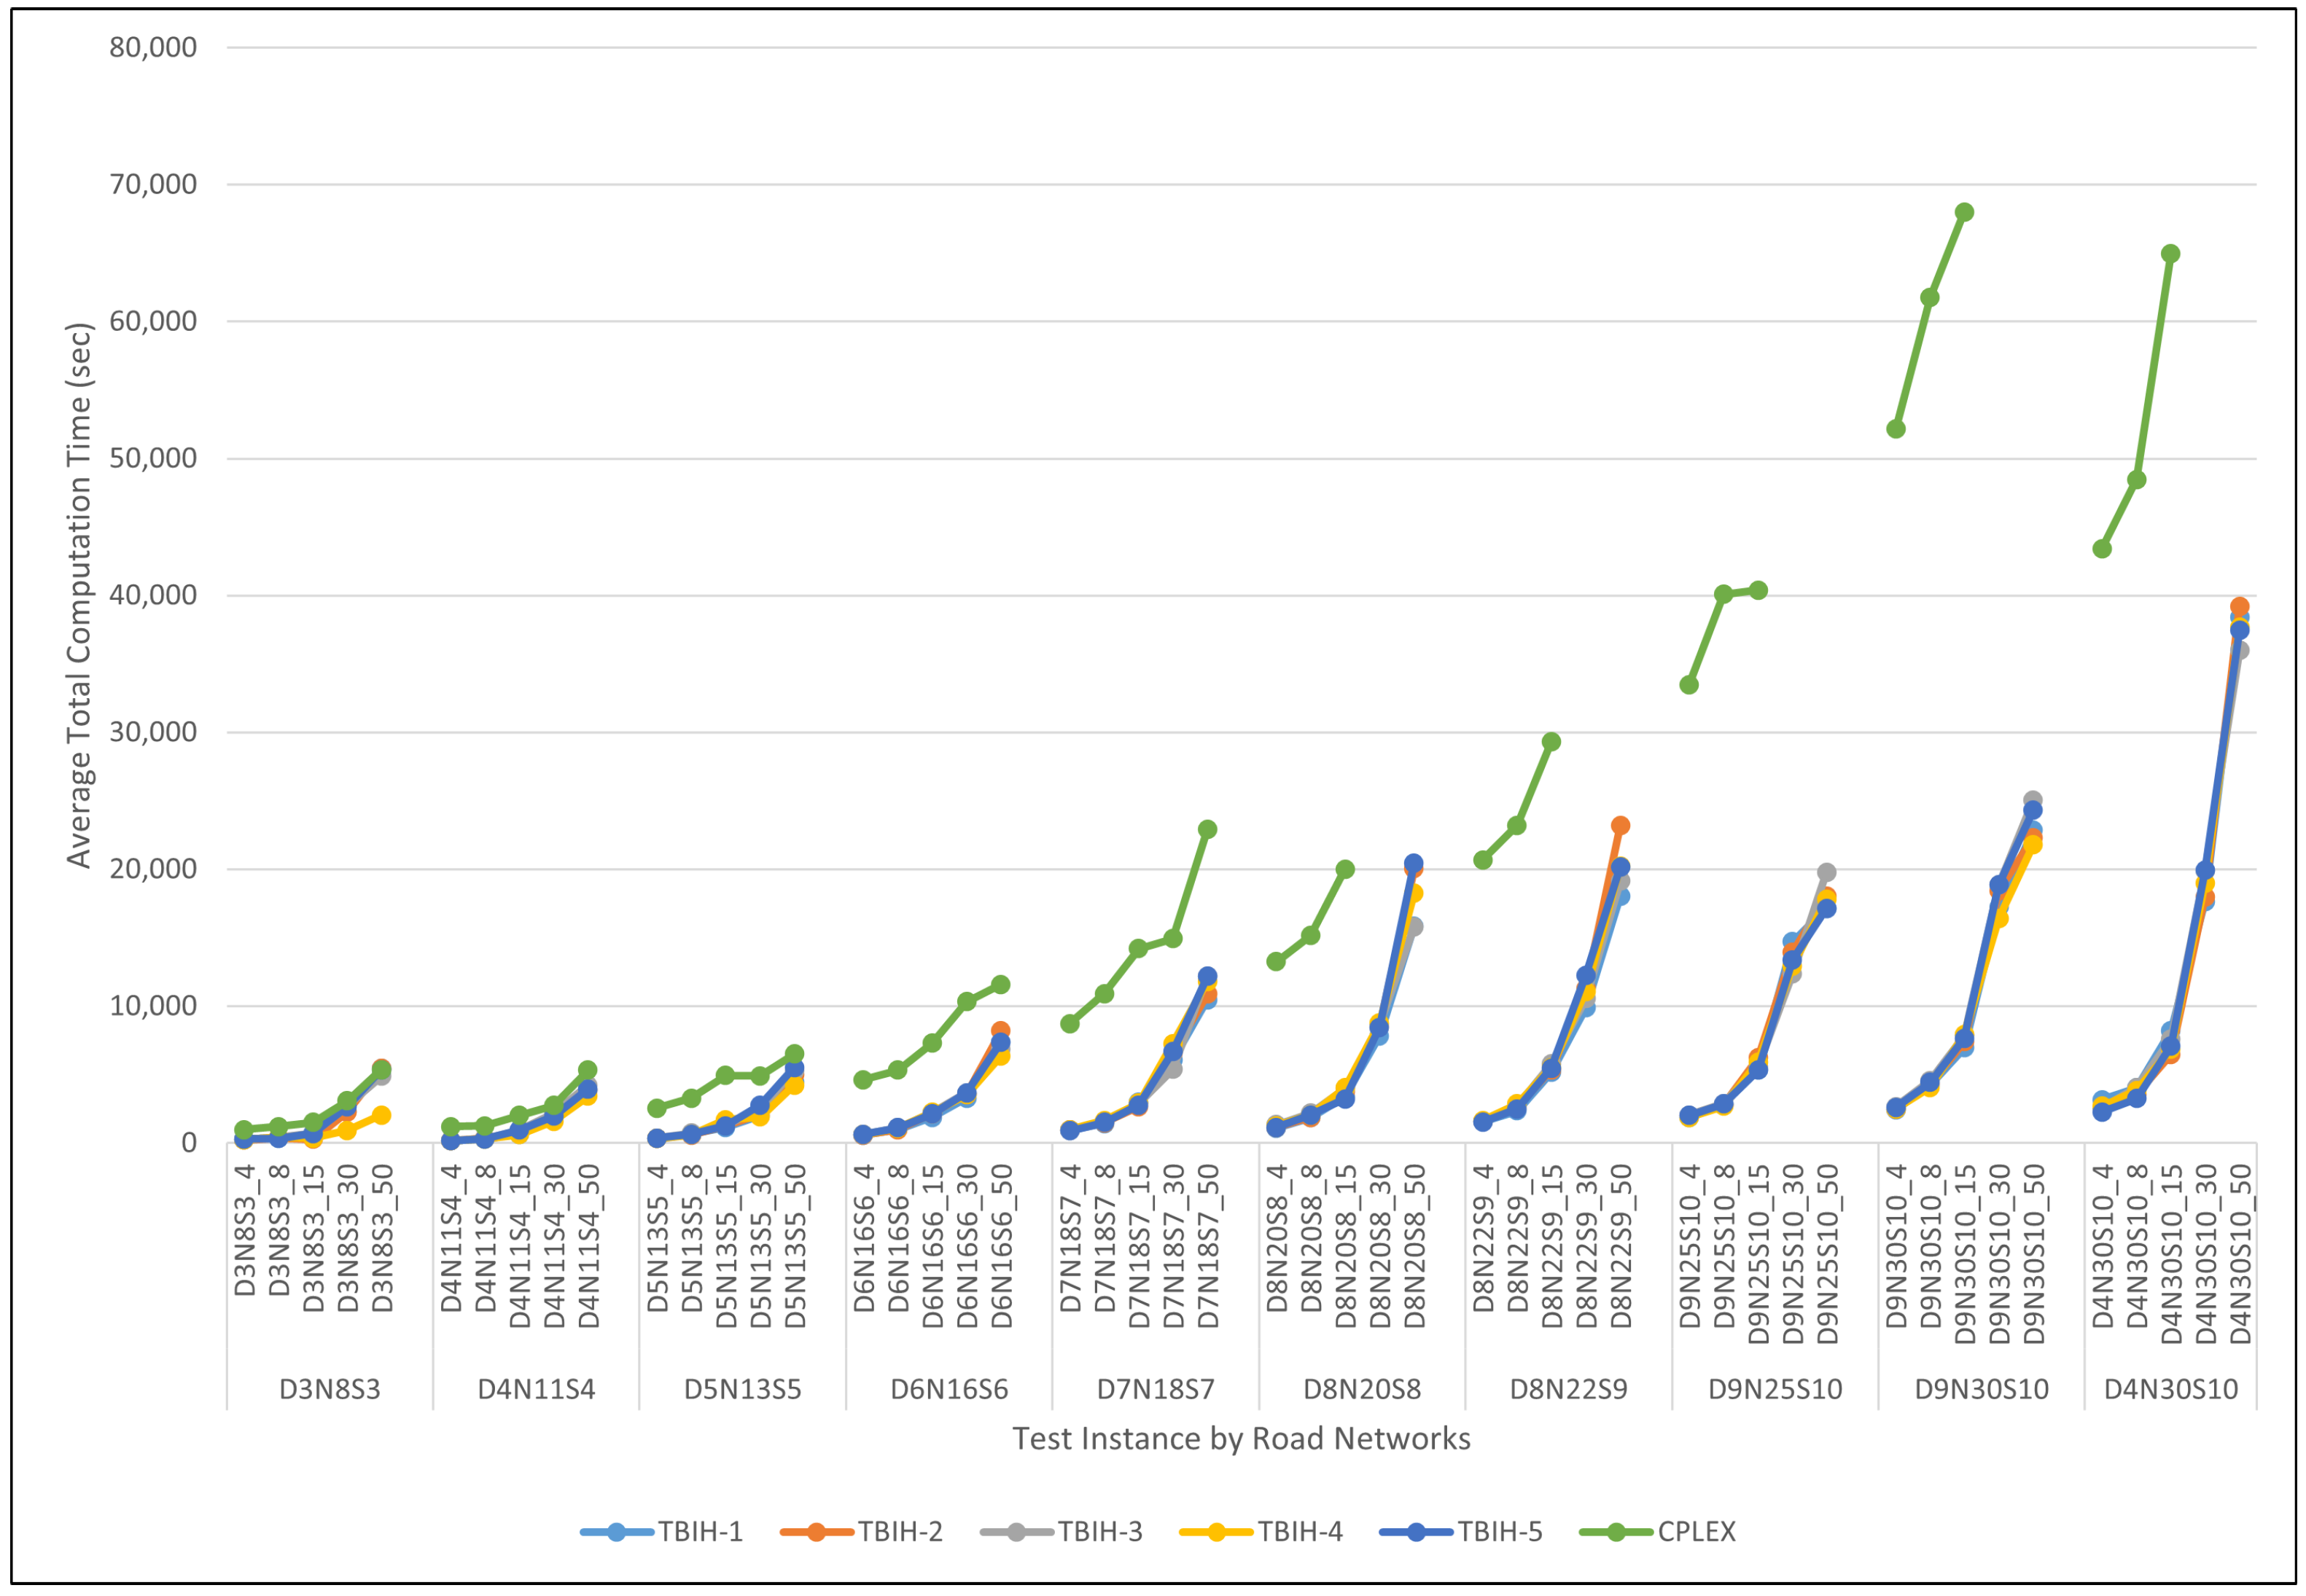The width and height of the screenshot is (2306, 1596).
Task: Click the D8N20S8 group label
Action: pyautogui.click(x=1362, y=1390)
